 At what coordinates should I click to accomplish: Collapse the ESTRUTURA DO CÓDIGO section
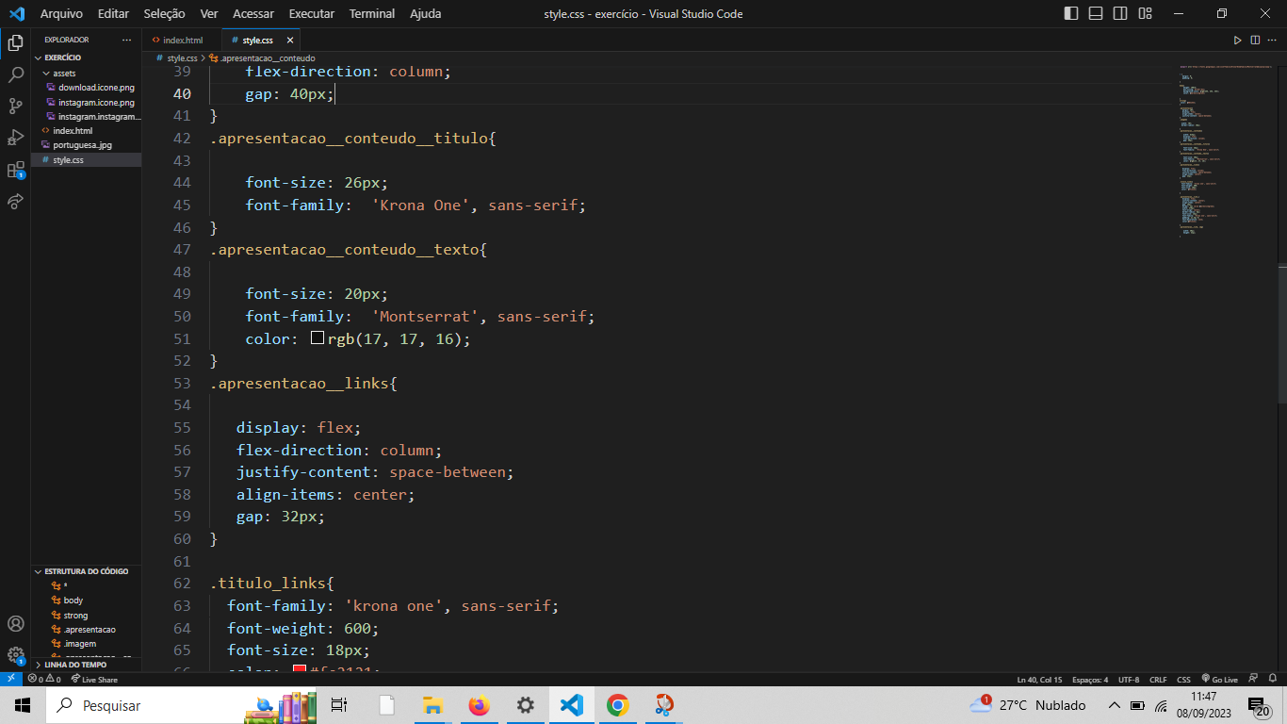pyautogui.click(x=87, y=571)
